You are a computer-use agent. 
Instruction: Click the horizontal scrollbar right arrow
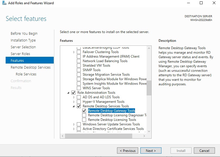(144, 136)
